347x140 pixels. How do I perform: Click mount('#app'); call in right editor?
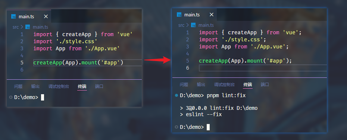(x=269, y=61)
